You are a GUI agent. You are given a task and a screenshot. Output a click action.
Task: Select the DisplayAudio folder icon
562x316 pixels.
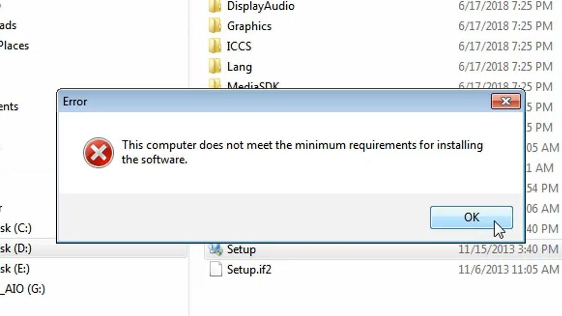coord(215,6)
